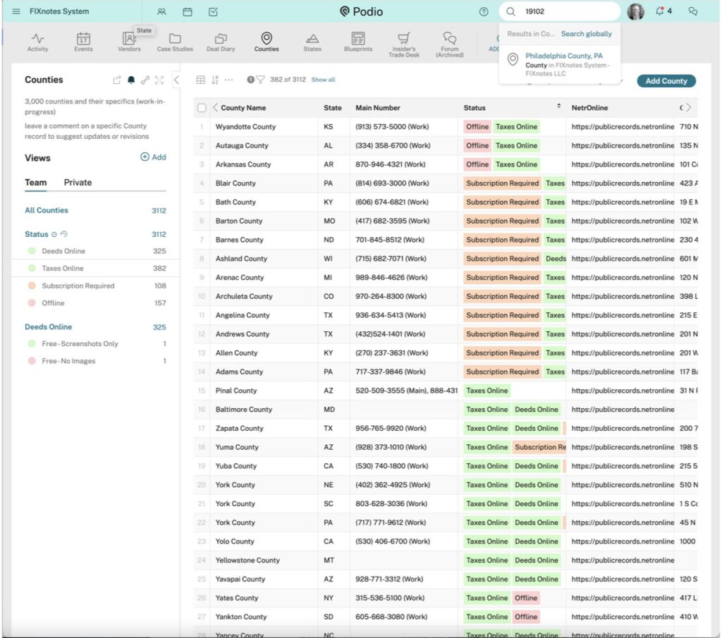
Task: Click the County Name column header
Action: coord(243,108)
